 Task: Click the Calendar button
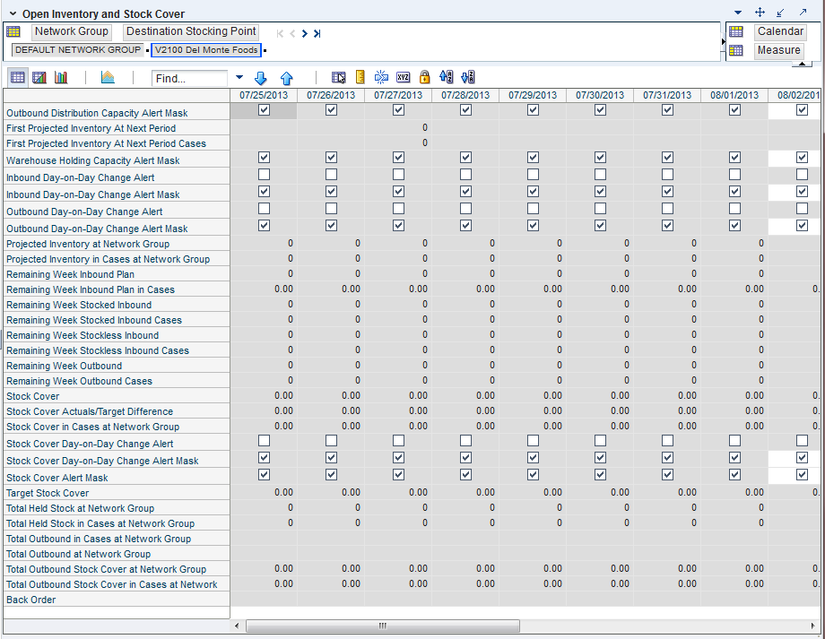pos(779,31)
